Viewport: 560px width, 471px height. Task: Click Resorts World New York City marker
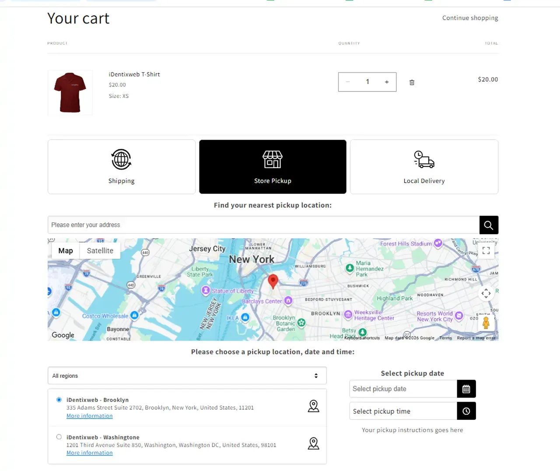(x=459, y=316)
